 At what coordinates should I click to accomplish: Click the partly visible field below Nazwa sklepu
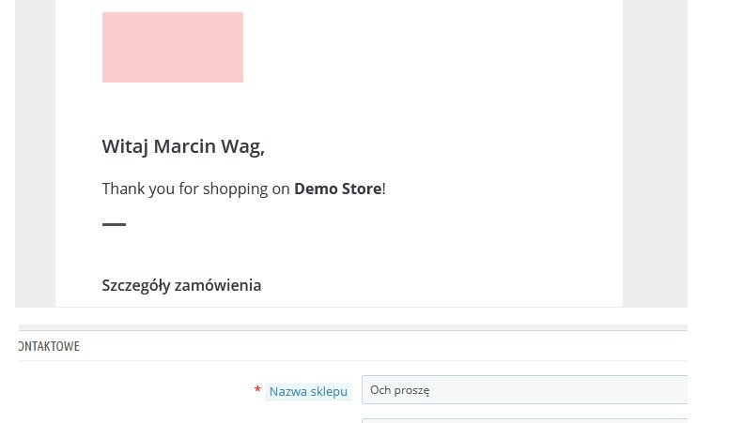524,420
